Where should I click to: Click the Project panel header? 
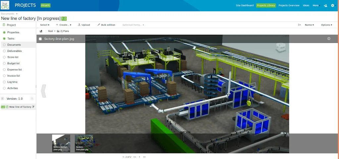tap(18, 25)
